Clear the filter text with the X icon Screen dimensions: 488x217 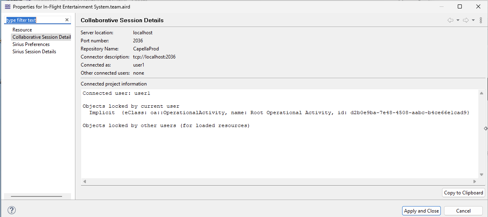(67, 20)
